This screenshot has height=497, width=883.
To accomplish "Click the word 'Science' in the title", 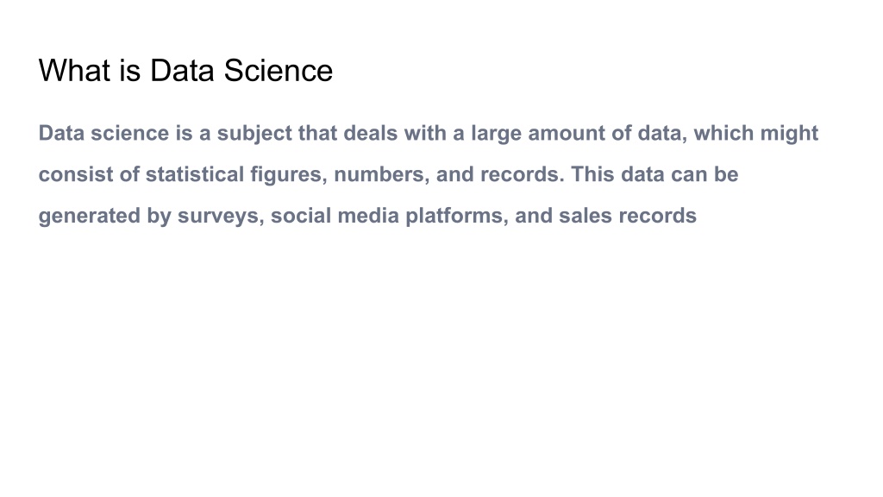I will pyautogui.click(x=279, y=71).
